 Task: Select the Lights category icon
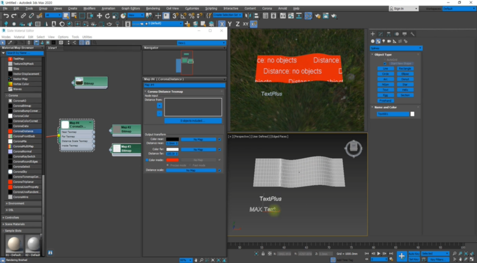(x=384, y=41)
